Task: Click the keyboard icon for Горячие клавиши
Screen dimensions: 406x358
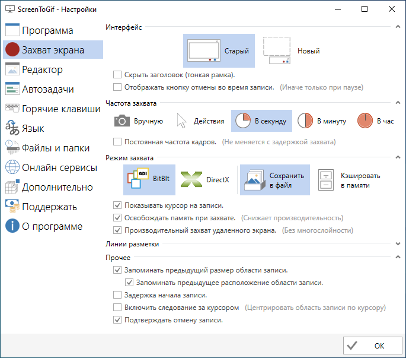Action: [12, 108]
